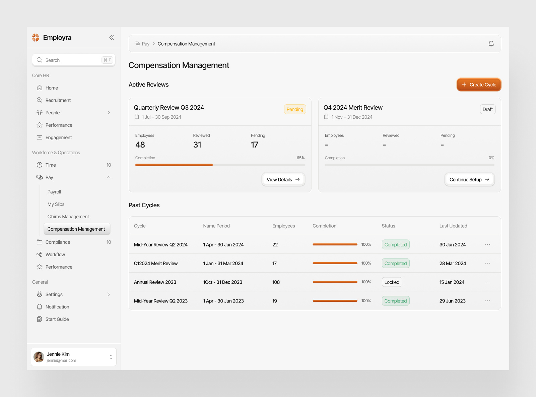Expand the People submenu chevron

point(109,113)
